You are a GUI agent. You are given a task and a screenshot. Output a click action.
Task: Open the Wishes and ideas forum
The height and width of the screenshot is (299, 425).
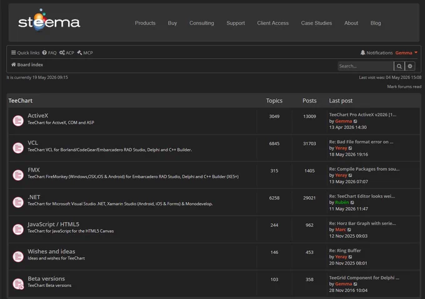click(x=51, y=251)
